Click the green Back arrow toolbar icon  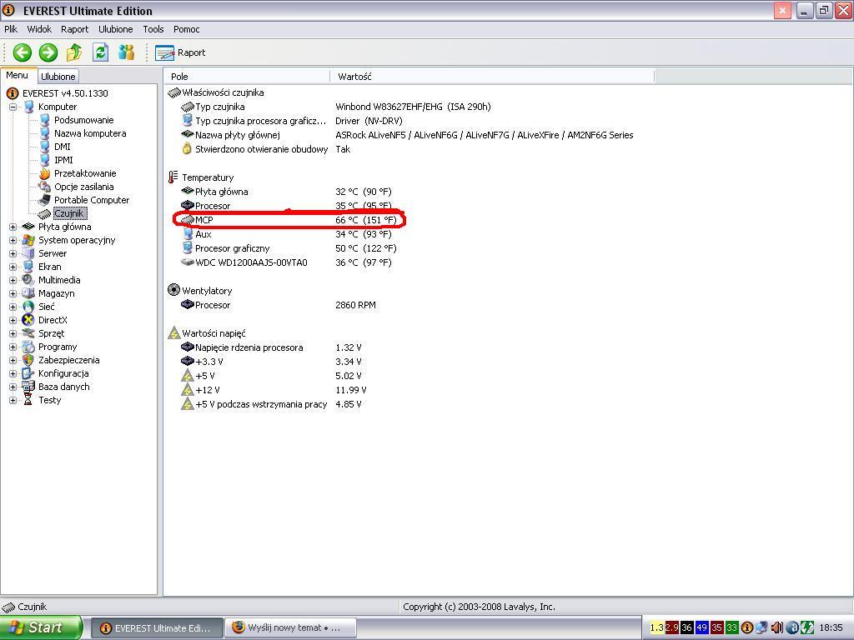[x=22, y=52]
